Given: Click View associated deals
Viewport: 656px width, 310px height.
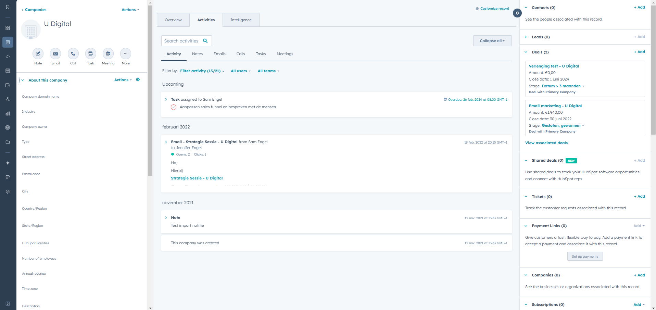Looking at the screenshot, I should 546,143.
